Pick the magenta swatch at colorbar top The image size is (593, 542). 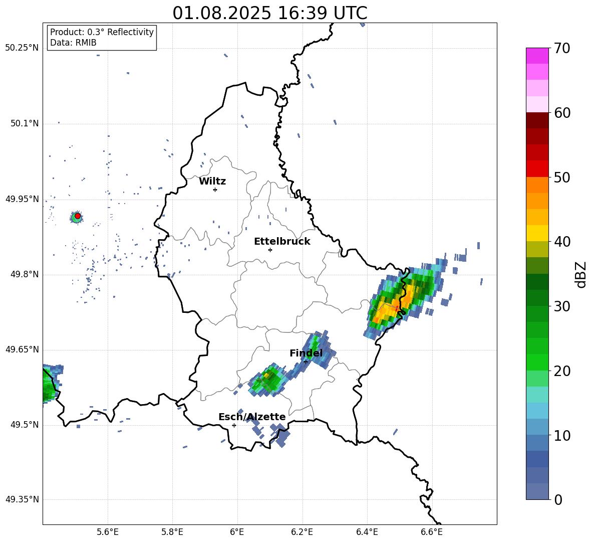[537, 56]
